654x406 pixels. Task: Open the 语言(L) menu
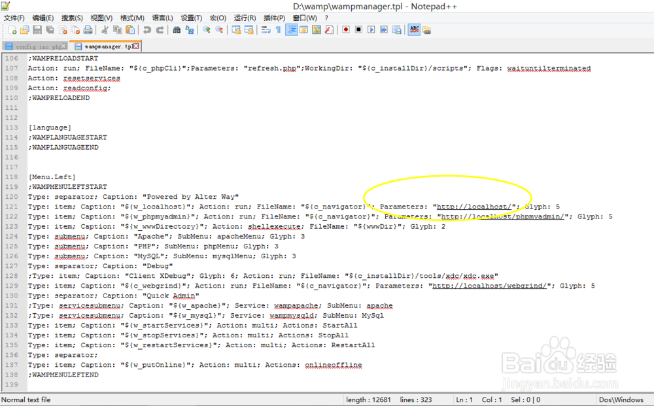162,18
